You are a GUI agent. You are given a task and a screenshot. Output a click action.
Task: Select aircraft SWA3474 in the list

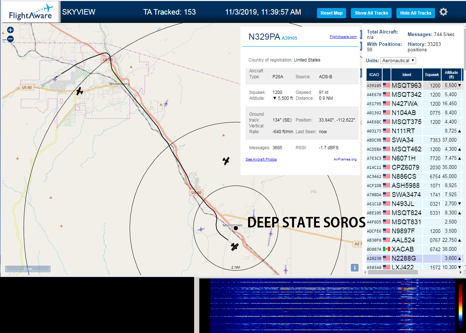(x=415, y=195)
